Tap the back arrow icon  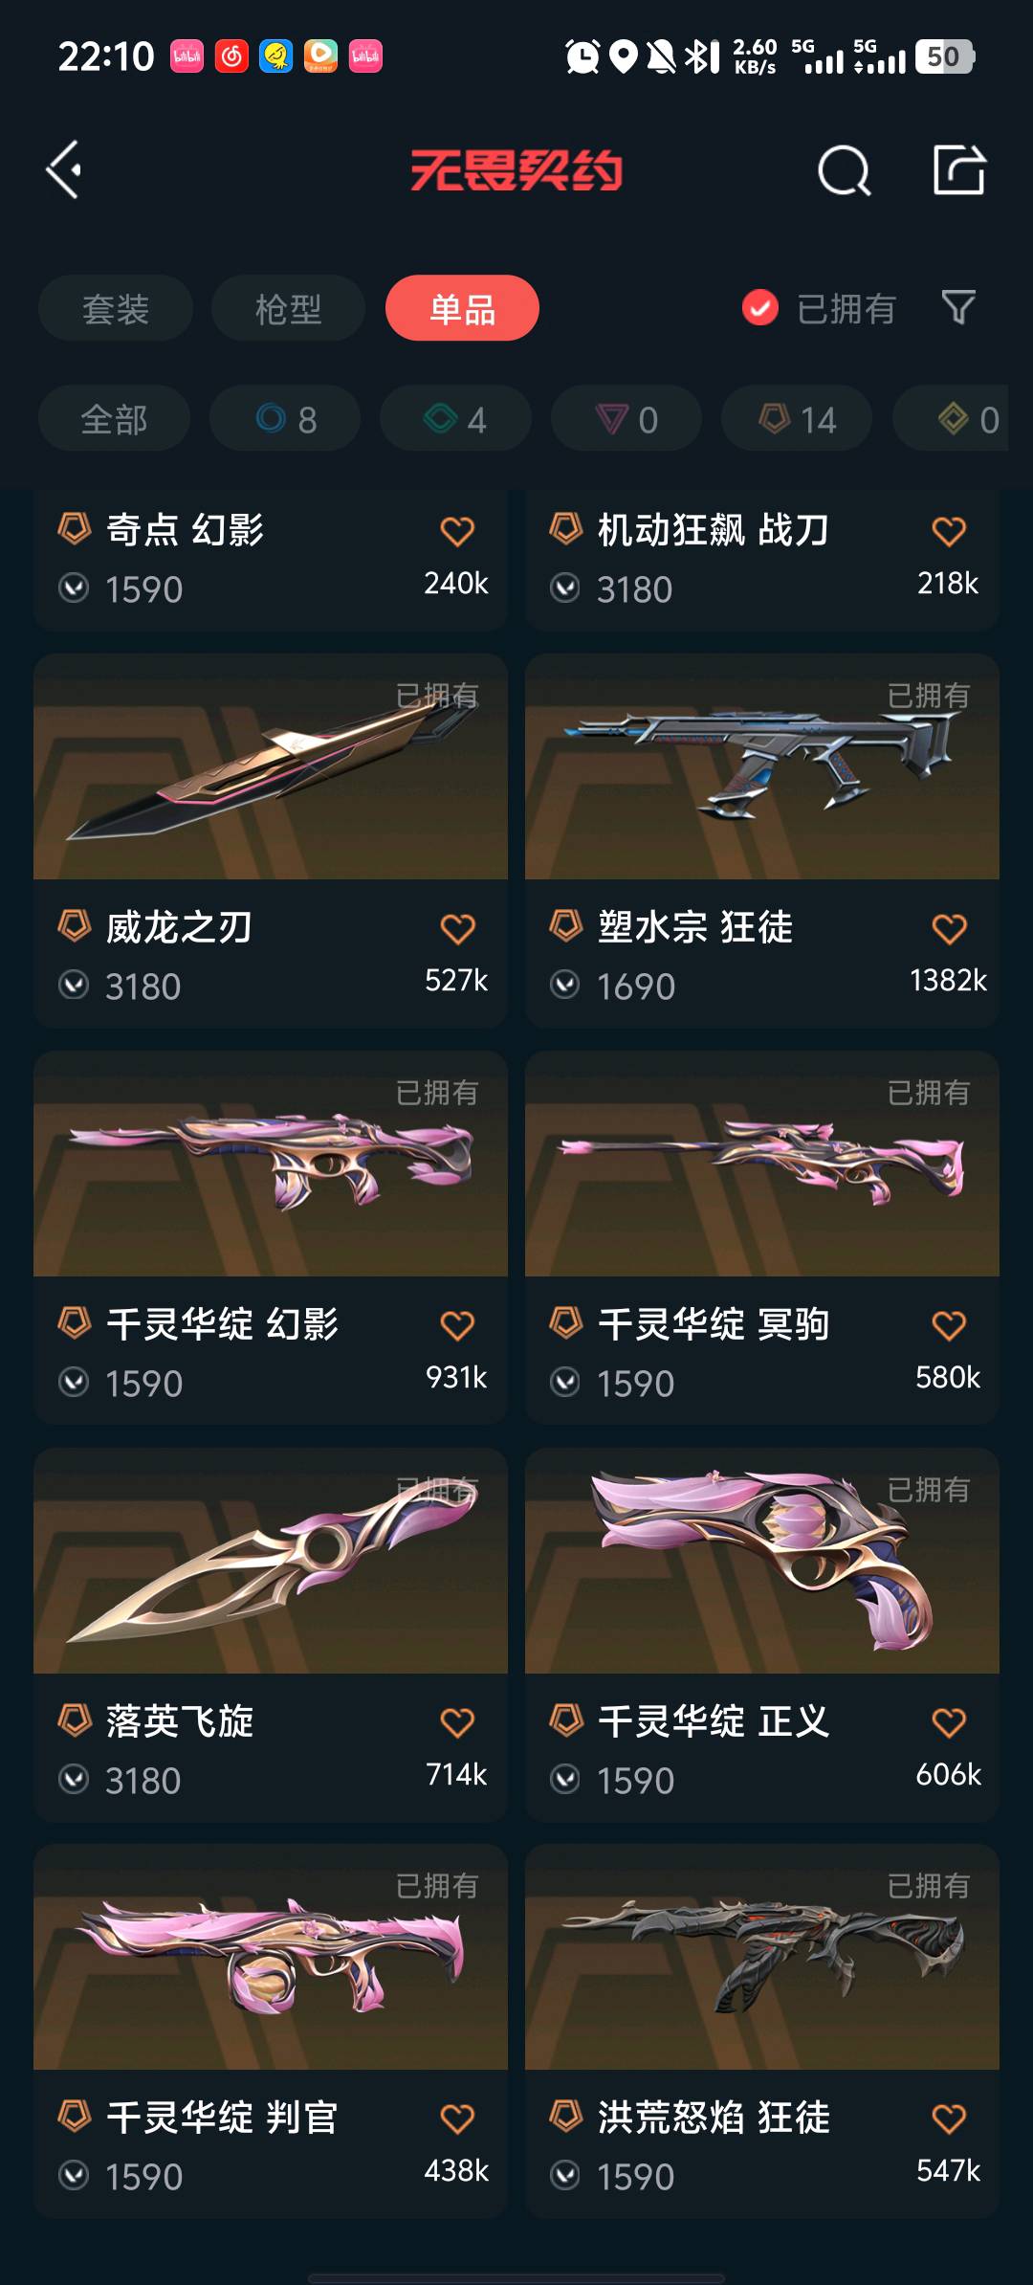pos(64,170)
